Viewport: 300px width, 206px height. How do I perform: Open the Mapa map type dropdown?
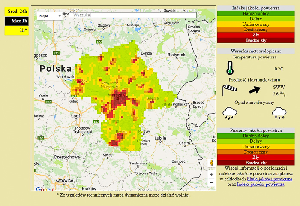coord(50,16)
